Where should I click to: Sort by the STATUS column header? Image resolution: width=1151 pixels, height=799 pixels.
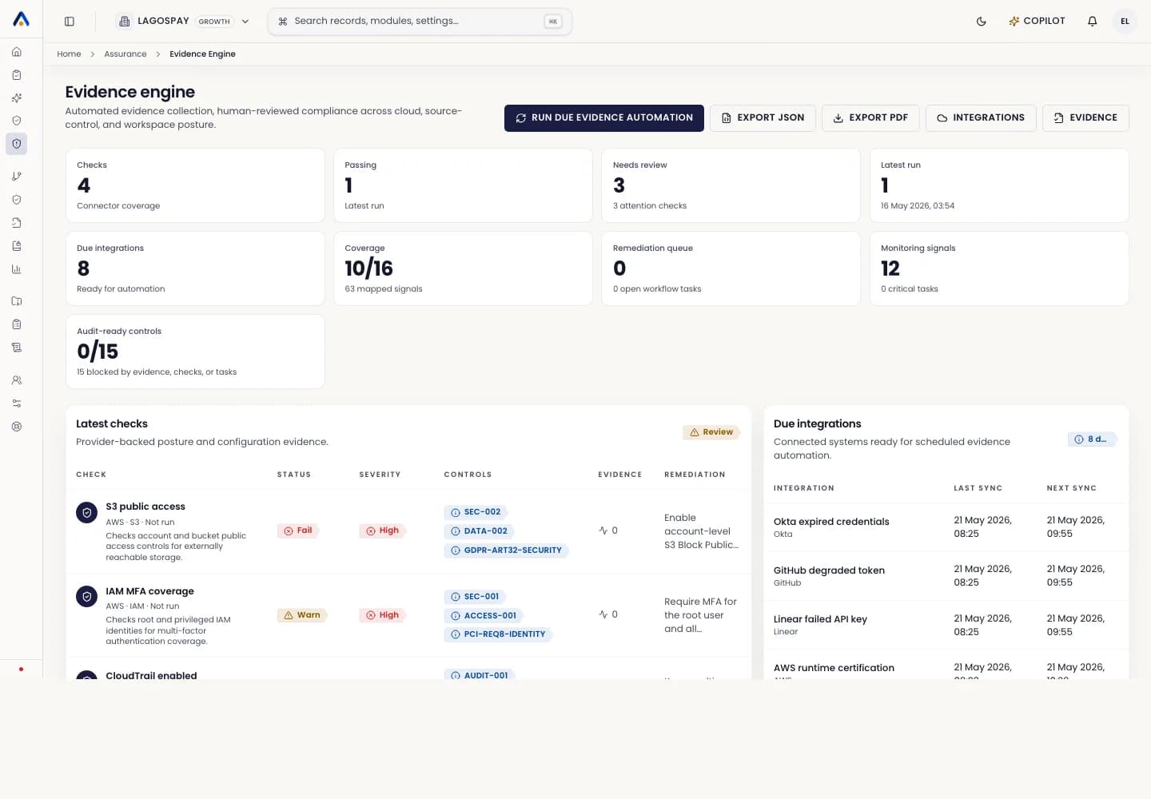(x=294, y=475)
